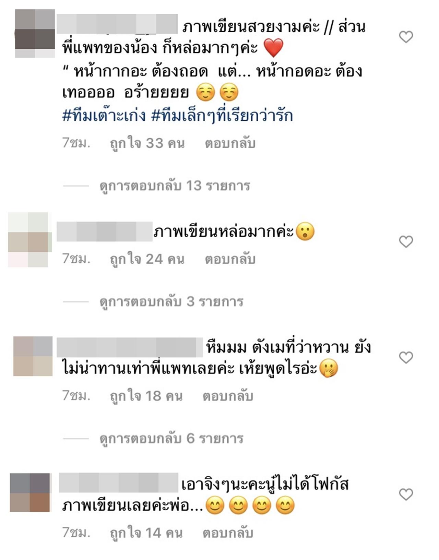Open hashtag #ทีมเต๊ะเก่ง
Image resolution: width=439 pixels, height=560 pixels.
(104, 116)
